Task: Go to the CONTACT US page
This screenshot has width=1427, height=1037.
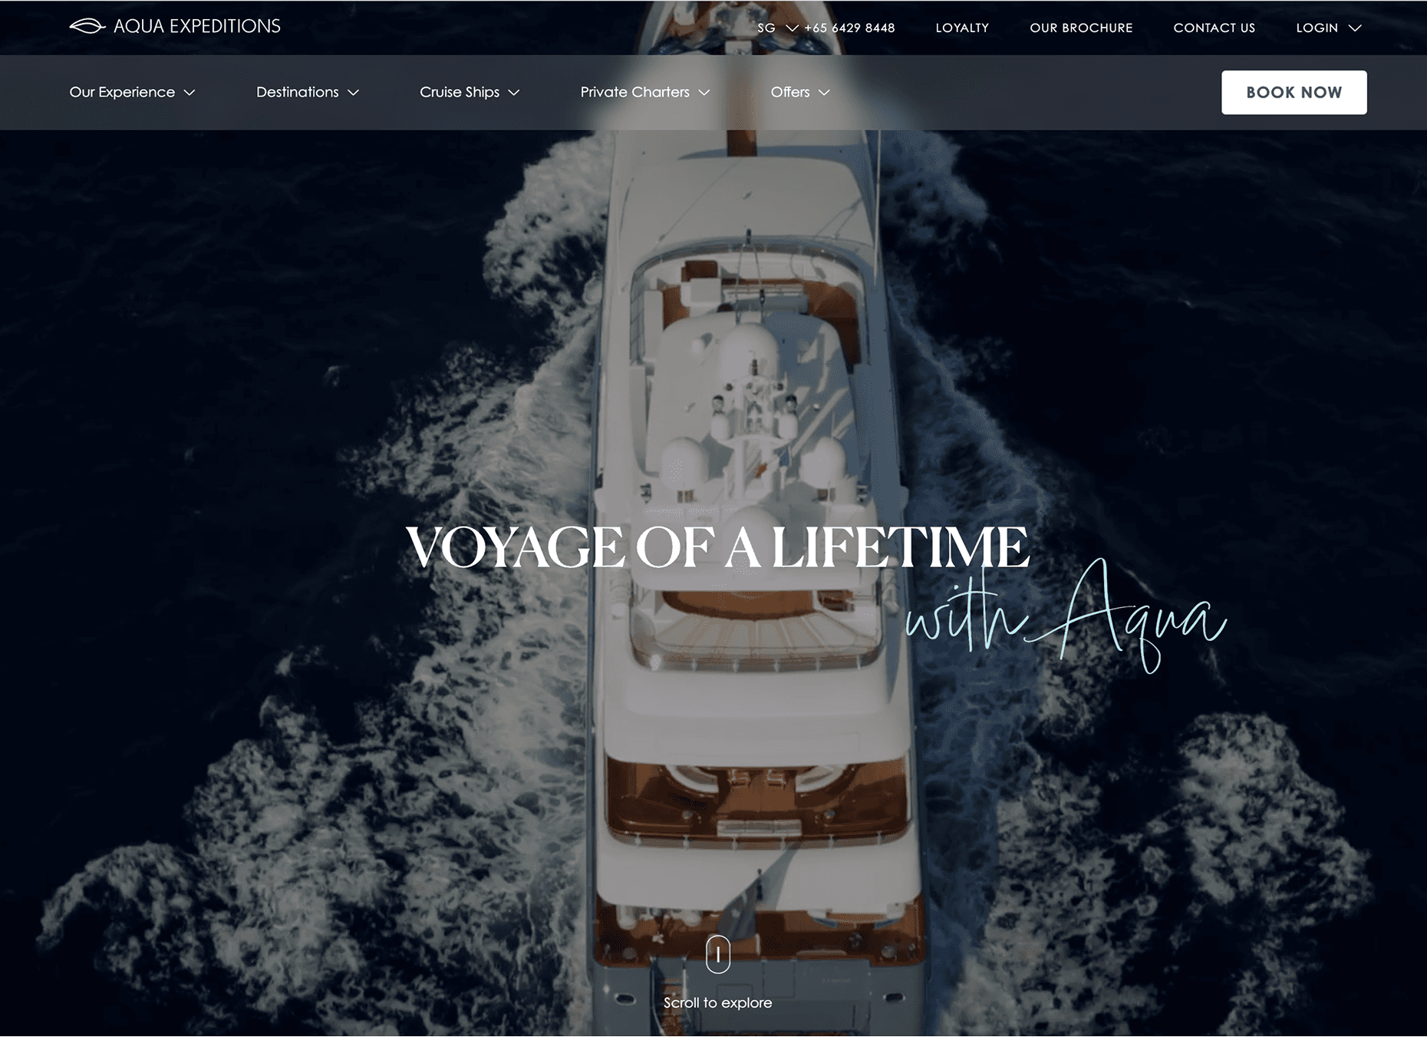Action: (1214, 28)
